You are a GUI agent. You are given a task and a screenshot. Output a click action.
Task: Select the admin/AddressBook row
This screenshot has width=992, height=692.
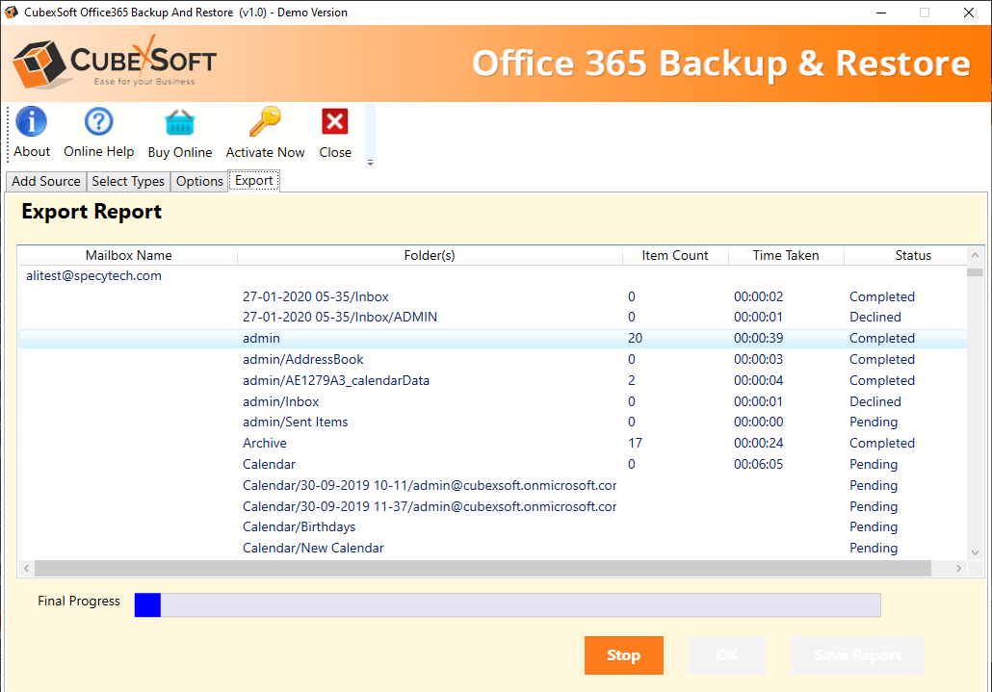tap(492, 359)
